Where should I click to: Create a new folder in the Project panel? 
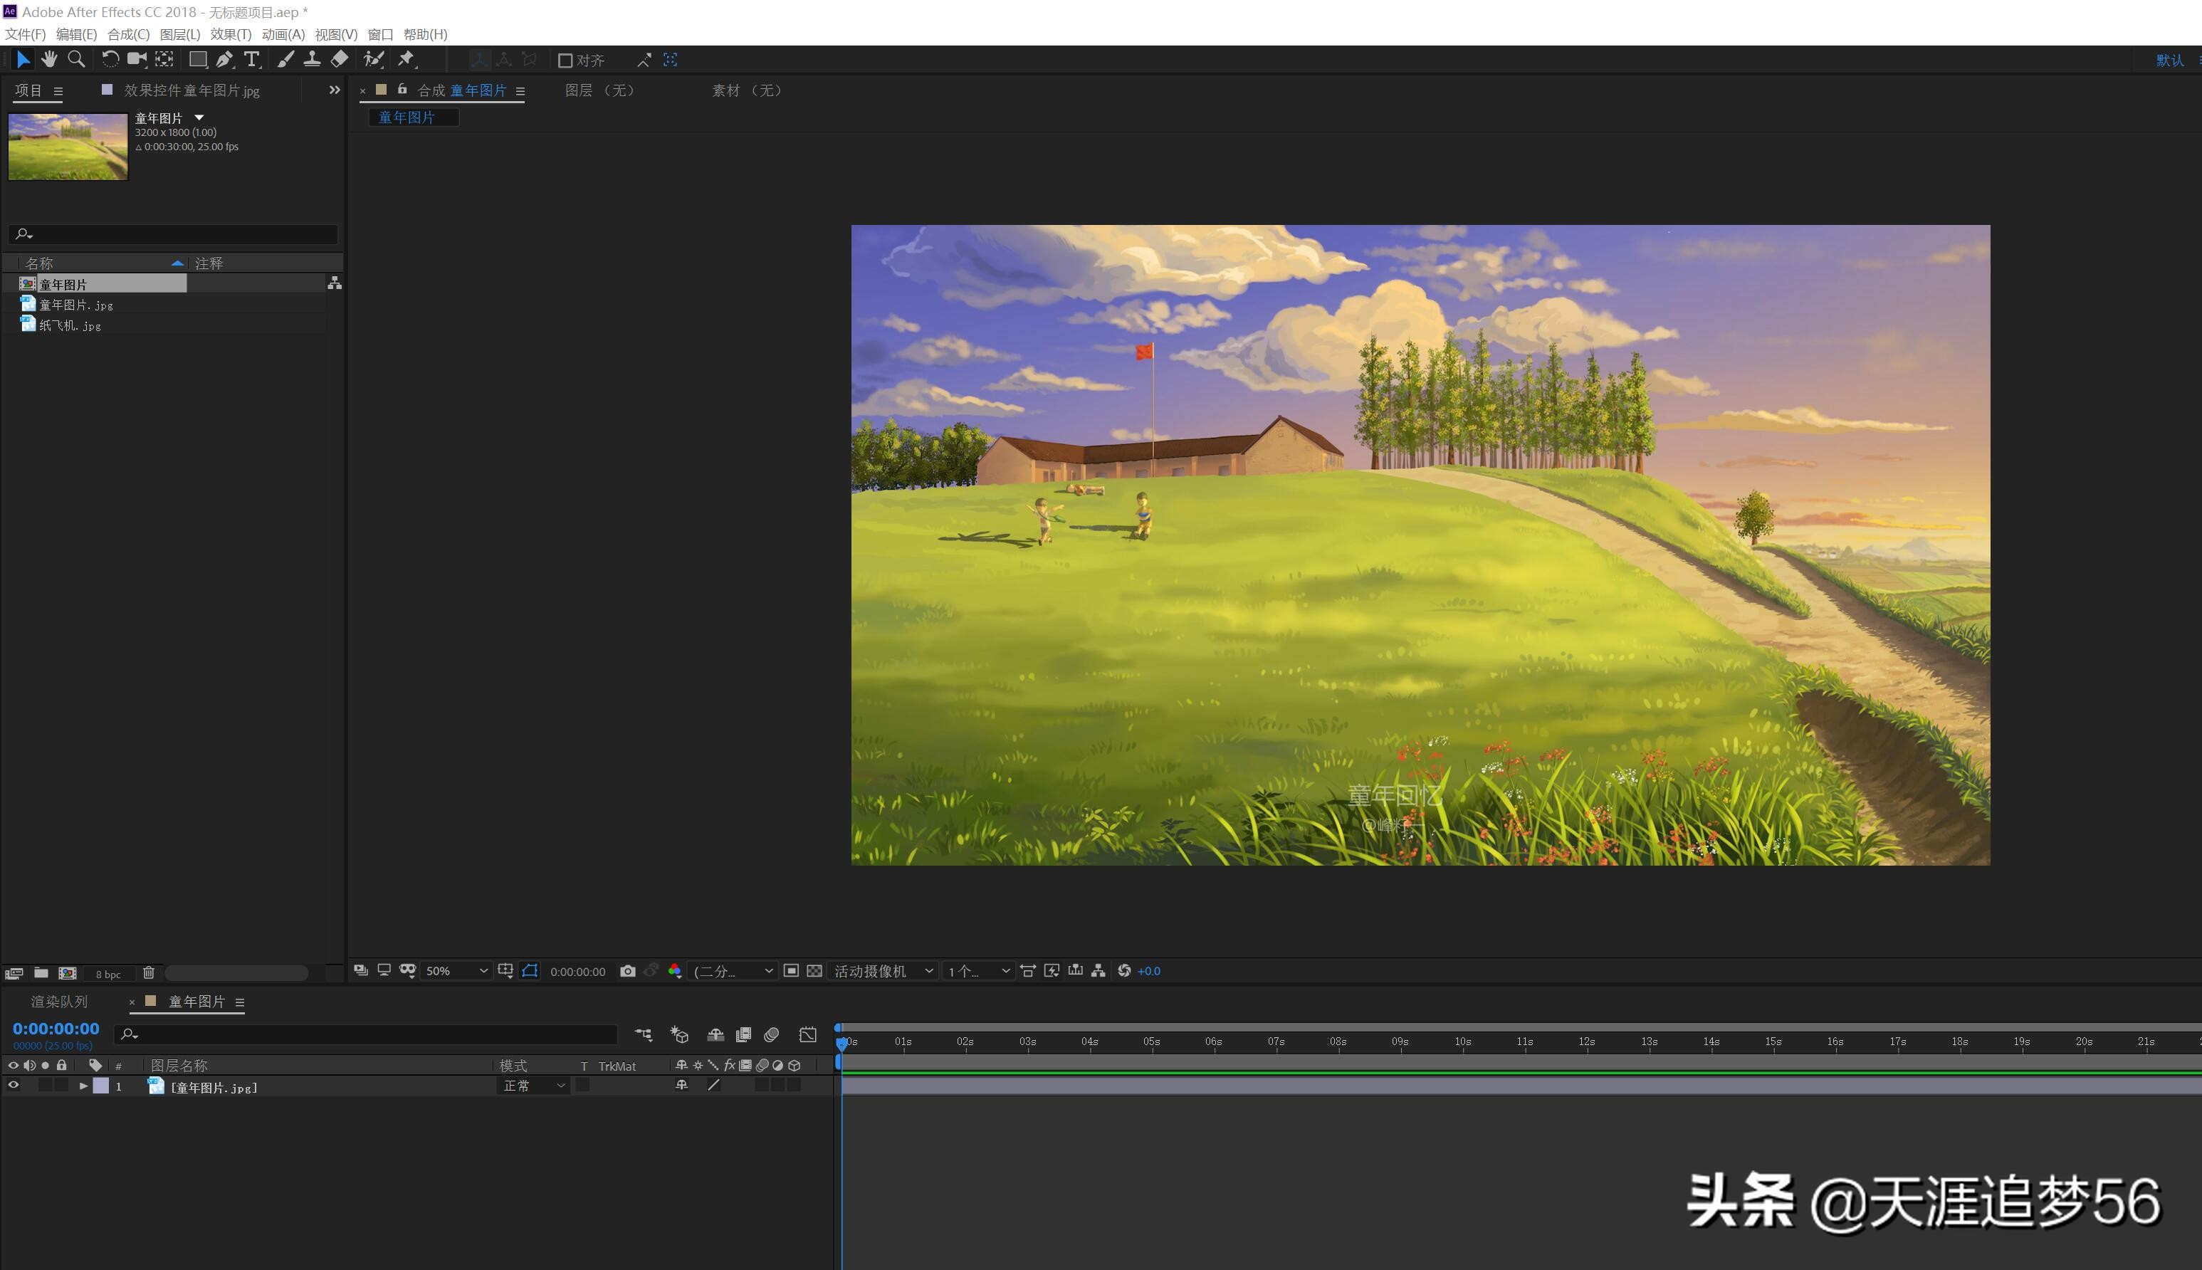coord(41,972)
